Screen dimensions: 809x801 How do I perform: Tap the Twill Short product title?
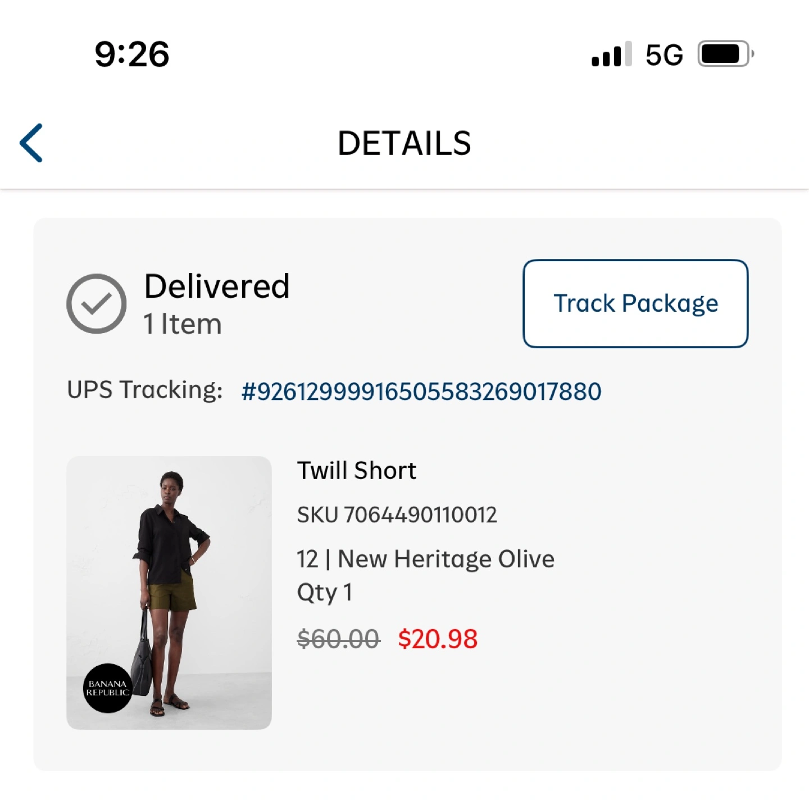(357, 471)
